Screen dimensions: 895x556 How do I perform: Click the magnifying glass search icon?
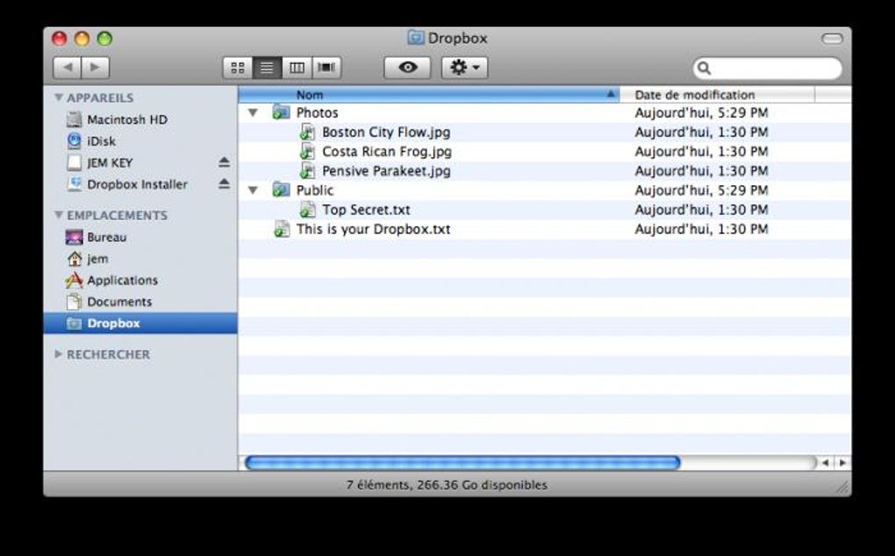pos(705,68)
